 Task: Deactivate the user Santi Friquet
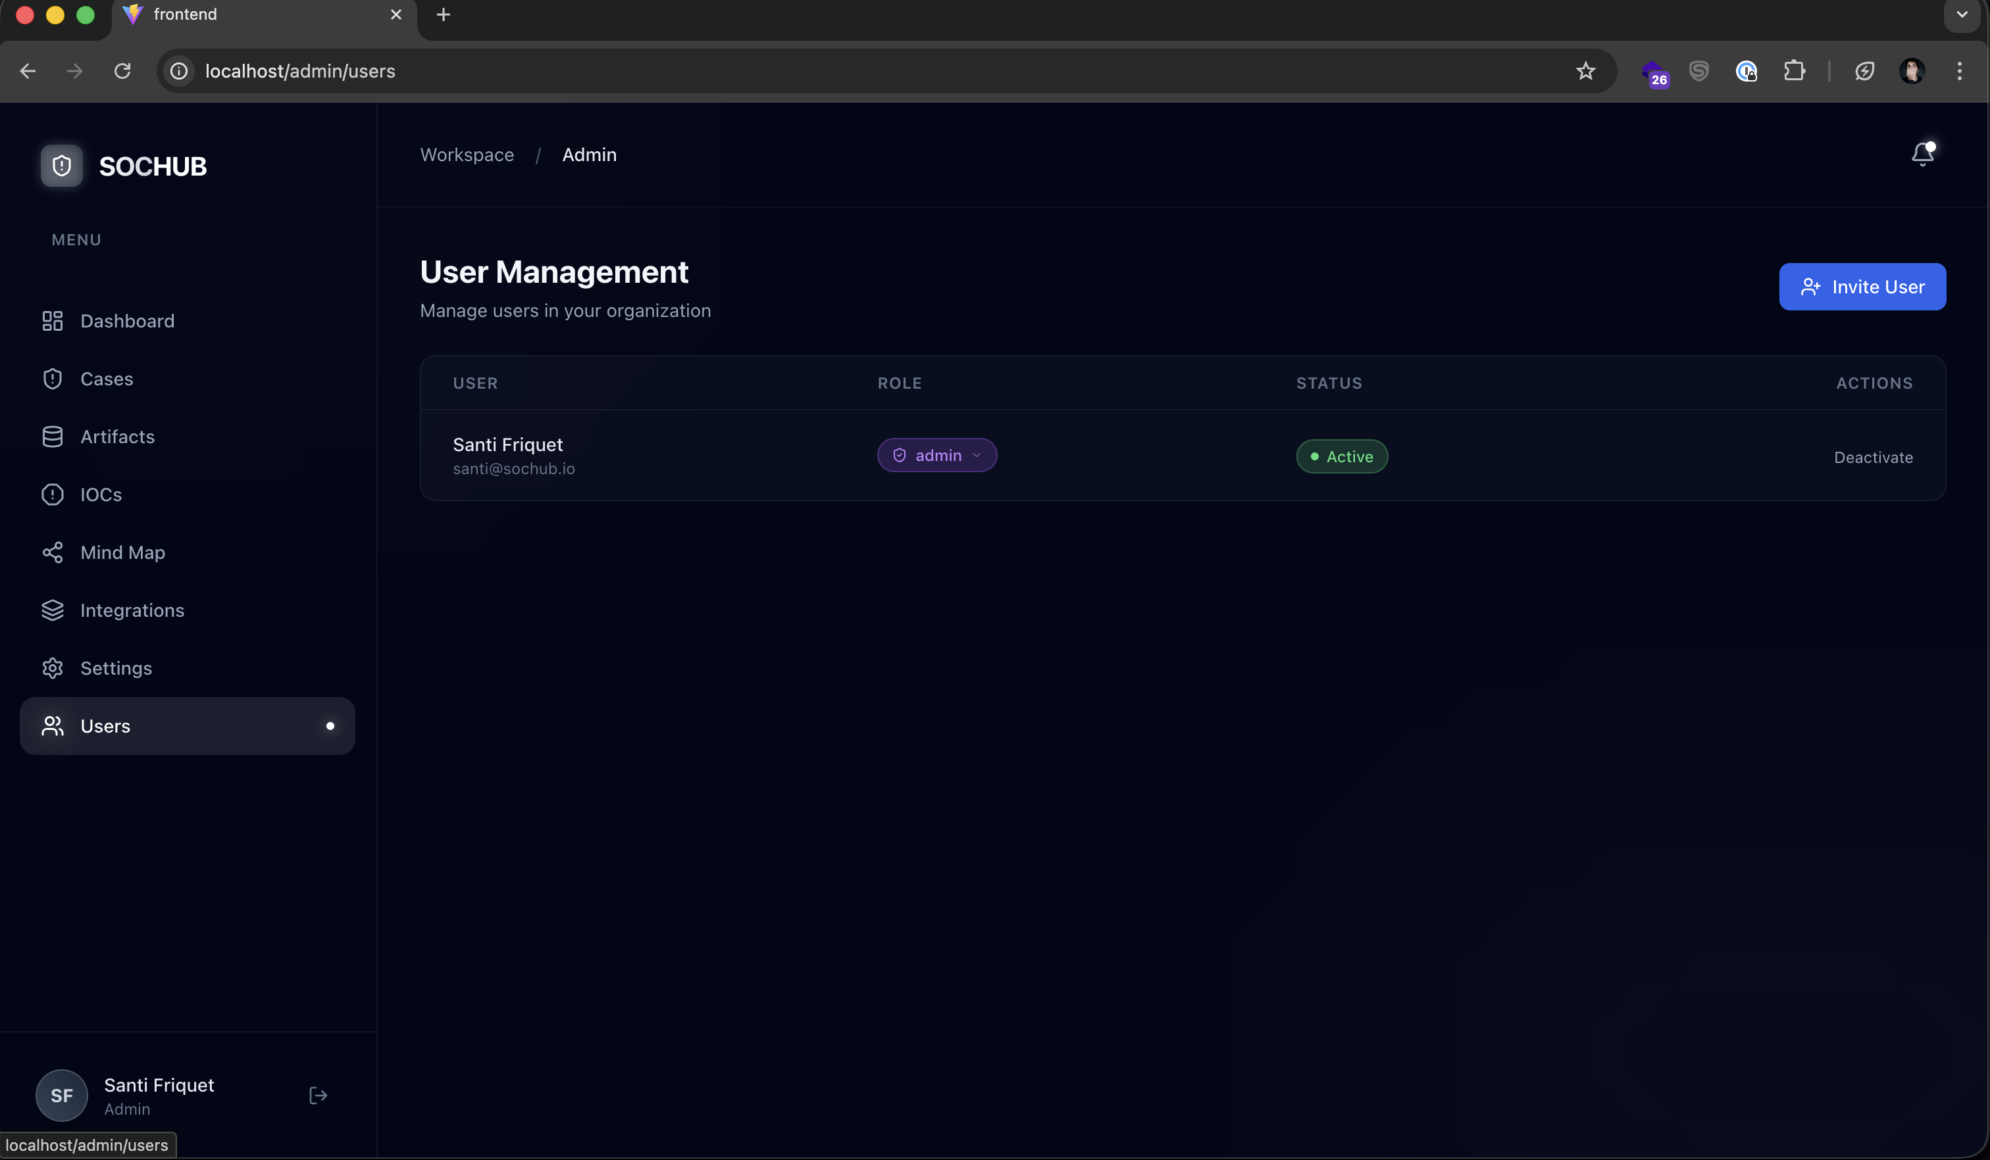coord(1873,457)
